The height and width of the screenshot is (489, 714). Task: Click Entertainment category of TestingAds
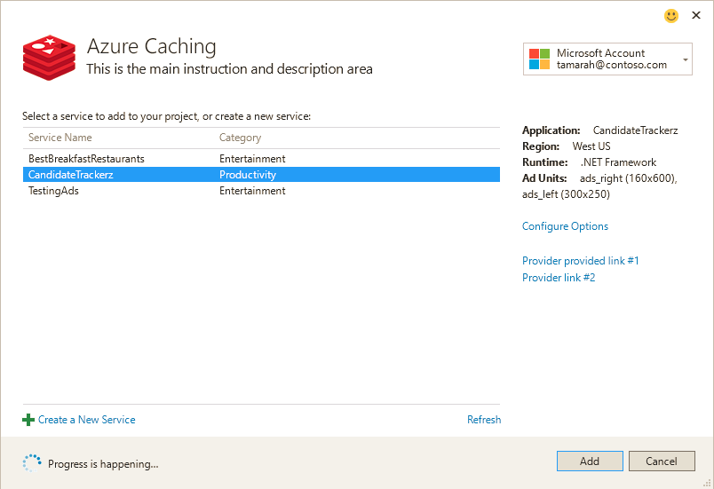pos(252,191)
